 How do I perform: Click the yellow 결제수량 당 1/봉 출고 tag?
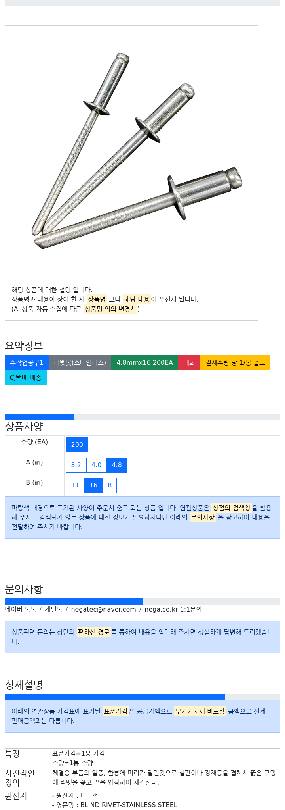tap(235, 363)
